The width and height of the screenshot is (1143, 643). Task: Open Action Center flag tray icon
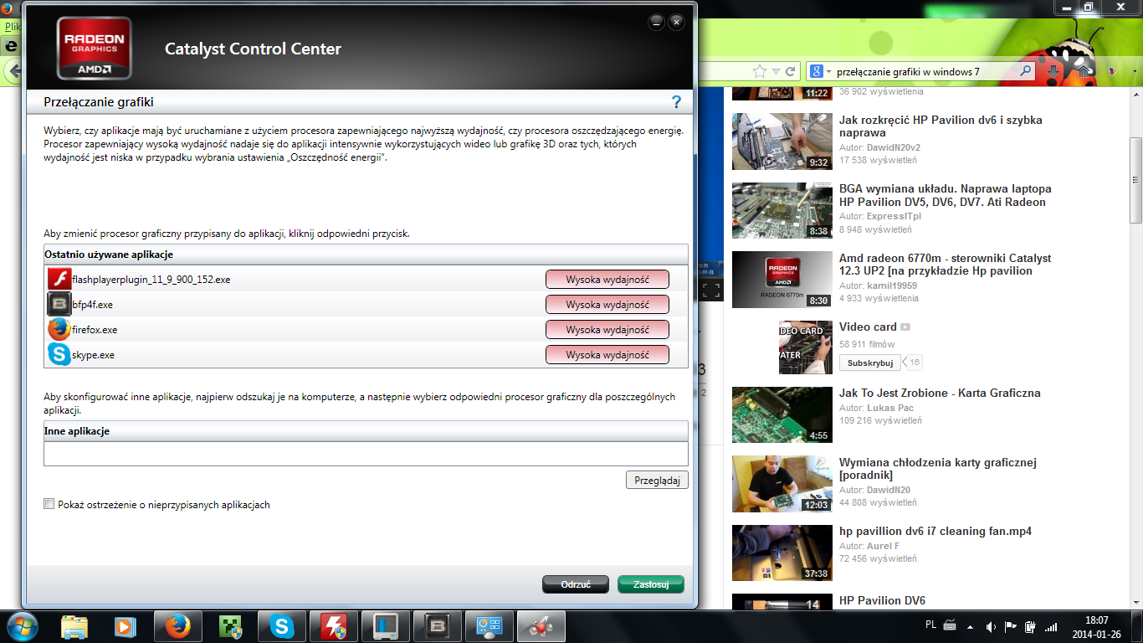point(1011,626)
